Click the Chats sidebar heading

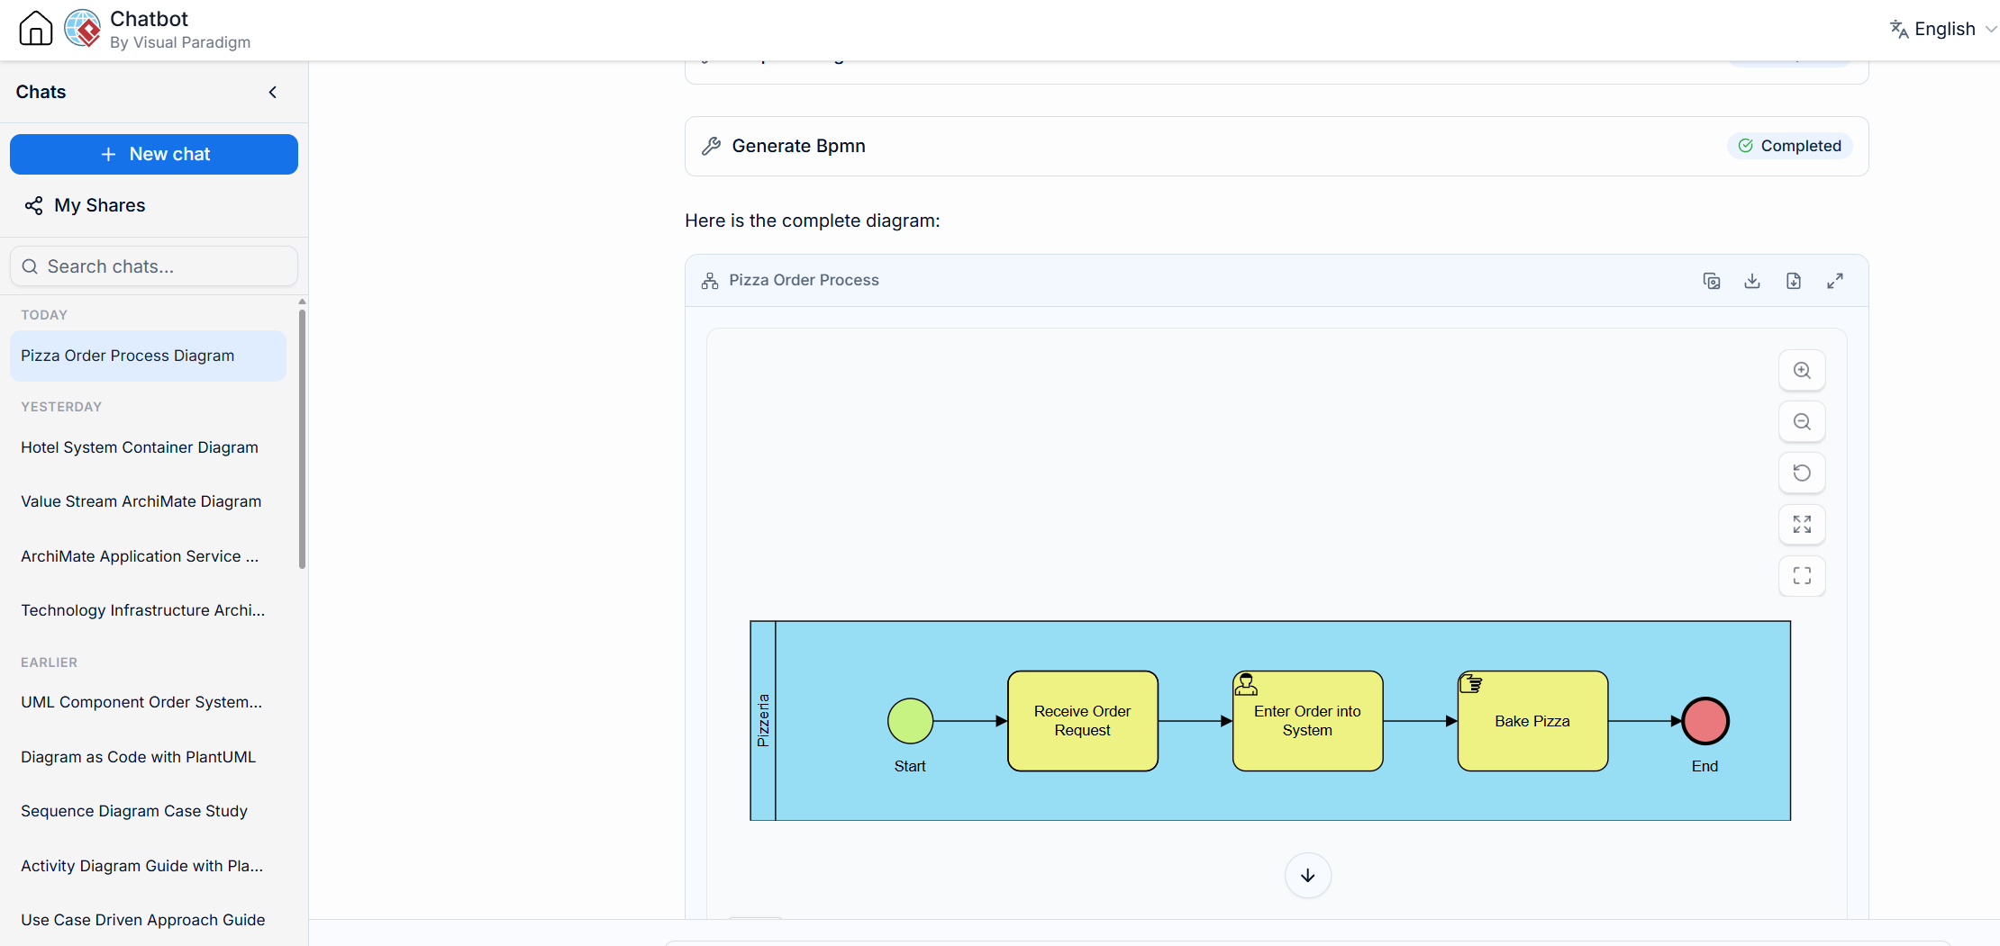click(41, 92)
